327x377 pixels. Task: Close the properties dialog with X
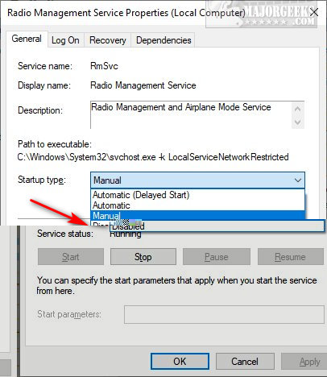tap(313, 12)
